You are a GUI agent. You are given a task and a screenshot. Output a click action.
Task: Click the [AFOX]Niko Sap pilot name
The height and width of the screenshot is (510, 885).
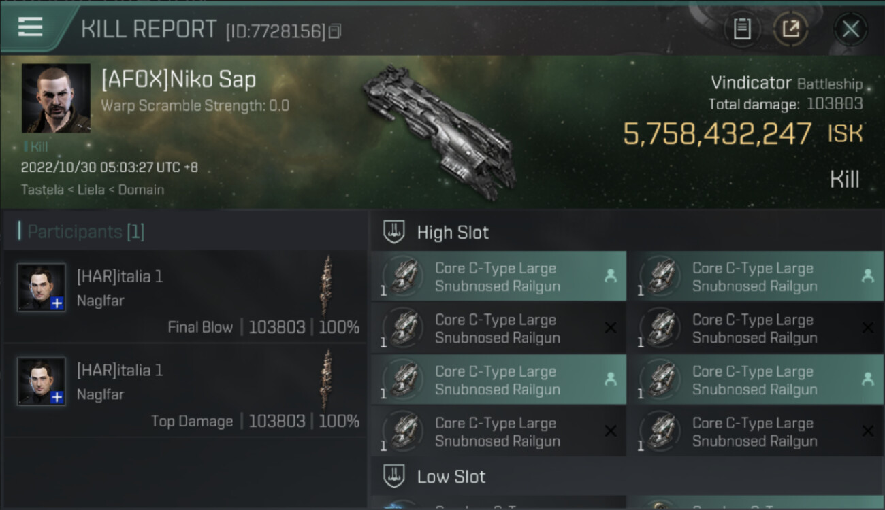point(178,80)
